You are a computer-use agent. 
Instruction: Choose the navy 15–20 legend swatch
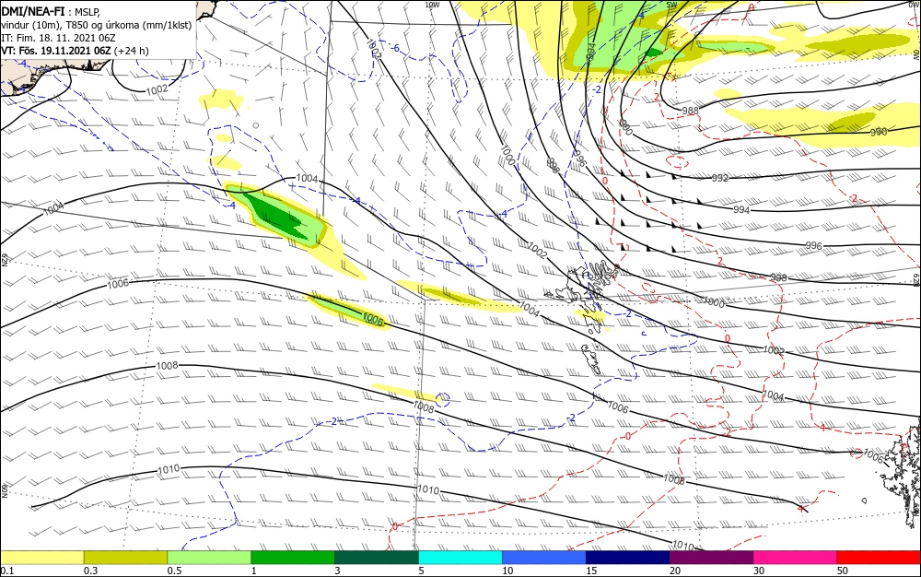[x=628, y=558]
